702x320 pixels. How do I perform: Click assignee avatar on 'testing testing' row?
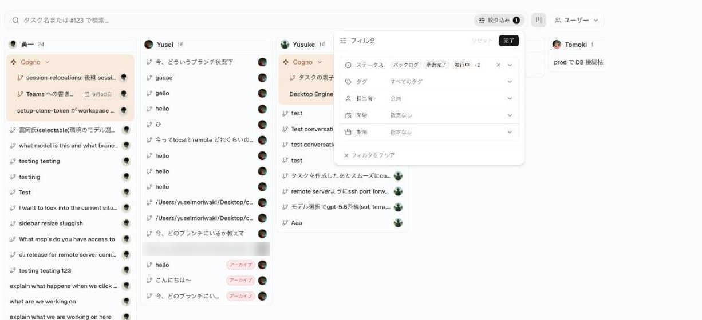pos(126,161)
